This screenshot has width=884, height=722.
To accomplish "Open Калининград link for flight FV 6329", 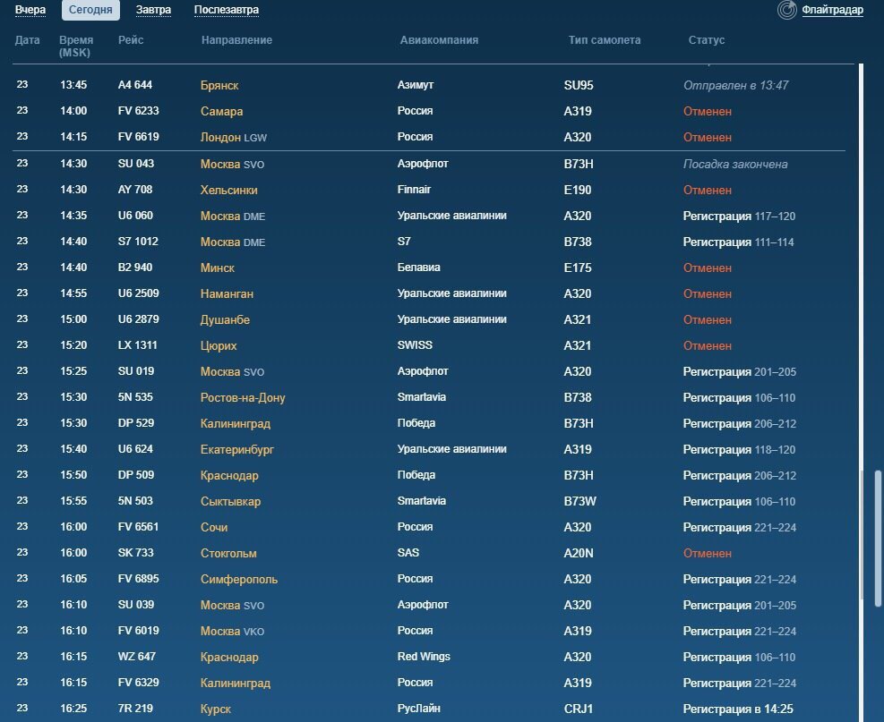I will coord(235,683).
